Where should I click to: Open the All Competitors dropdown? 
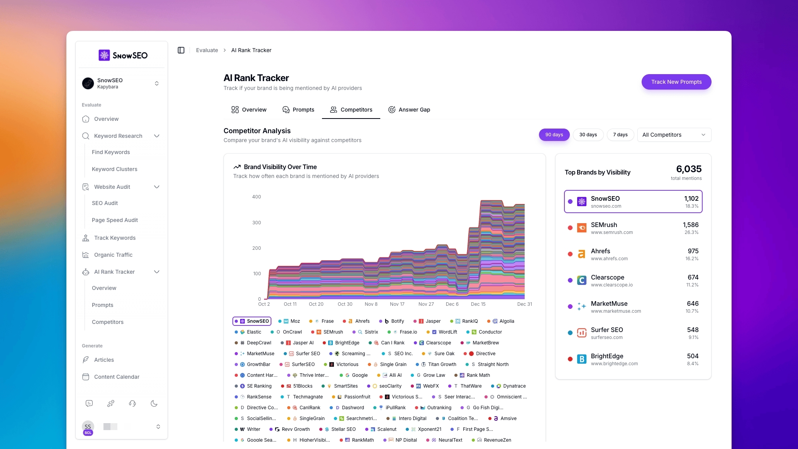[x=674, y=135]
